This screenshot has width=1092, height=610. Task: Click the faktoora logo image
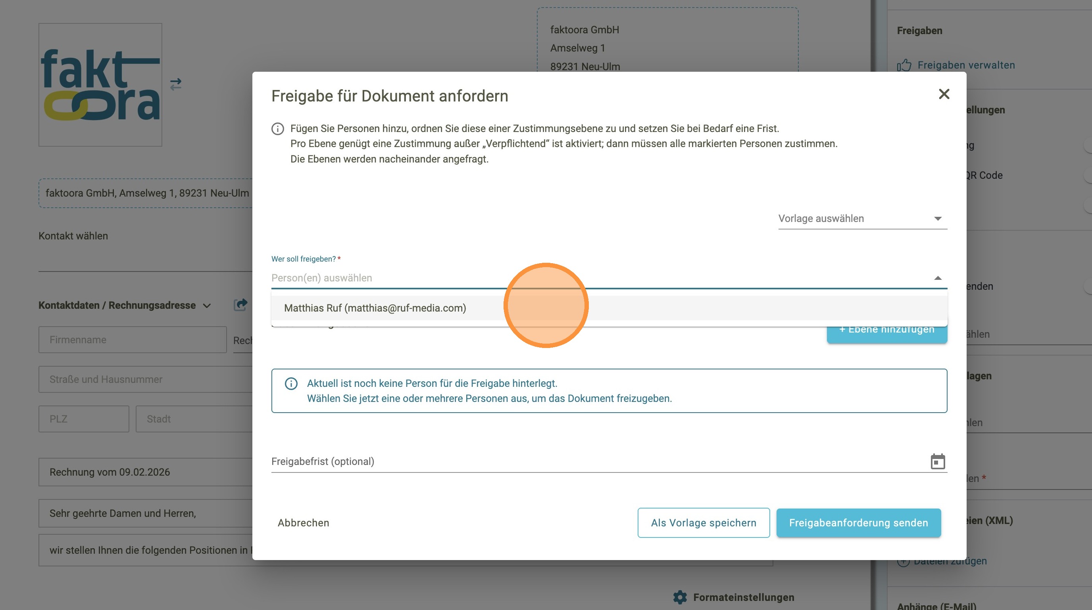tap(100, 85)
